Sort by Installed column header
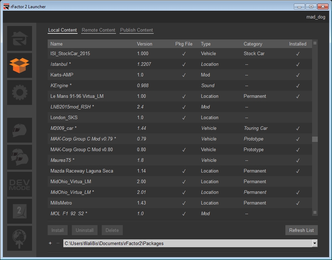Viewport: 332px width, 260px height. point(298,44)
